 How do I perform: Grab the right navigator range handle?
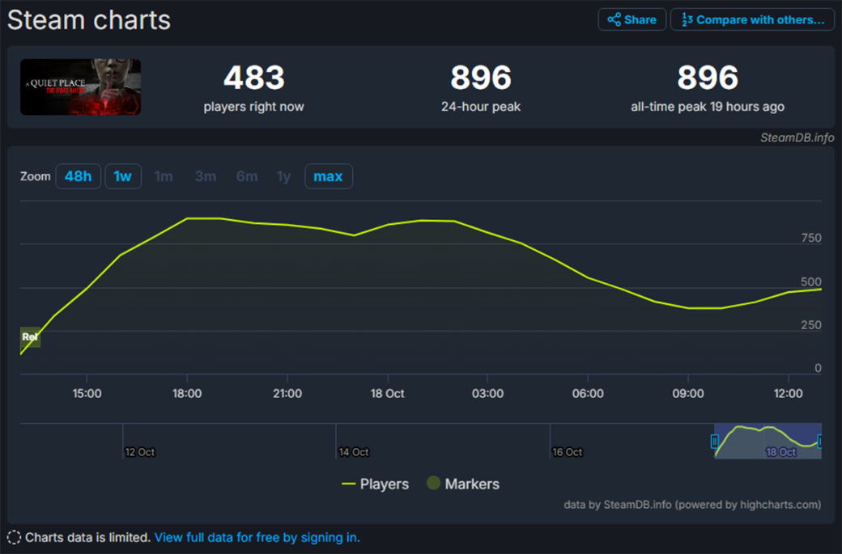pyautogui.click(x=820, y=442)
